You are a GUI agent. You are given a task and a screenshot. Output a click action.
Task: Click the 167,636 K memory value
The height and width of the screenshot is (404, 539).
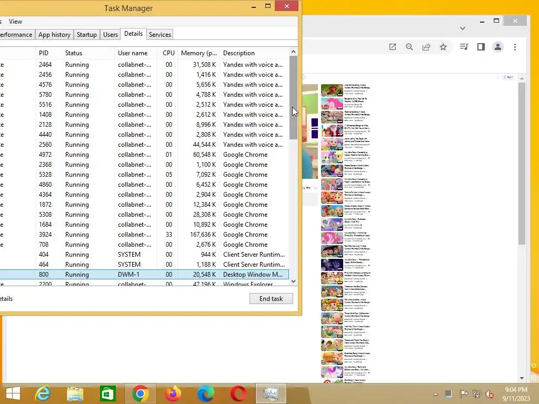(203, 234)
